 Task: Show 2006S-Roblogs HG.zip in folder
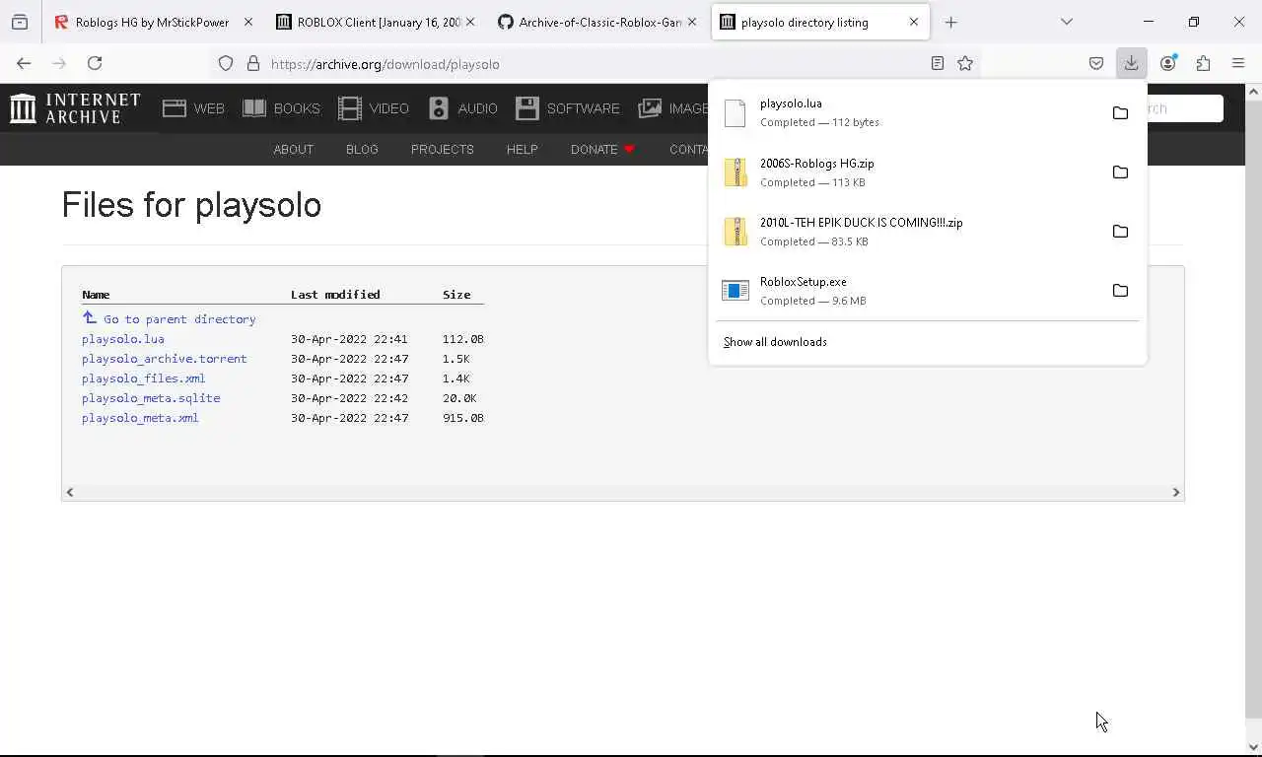coord(1120,172)
